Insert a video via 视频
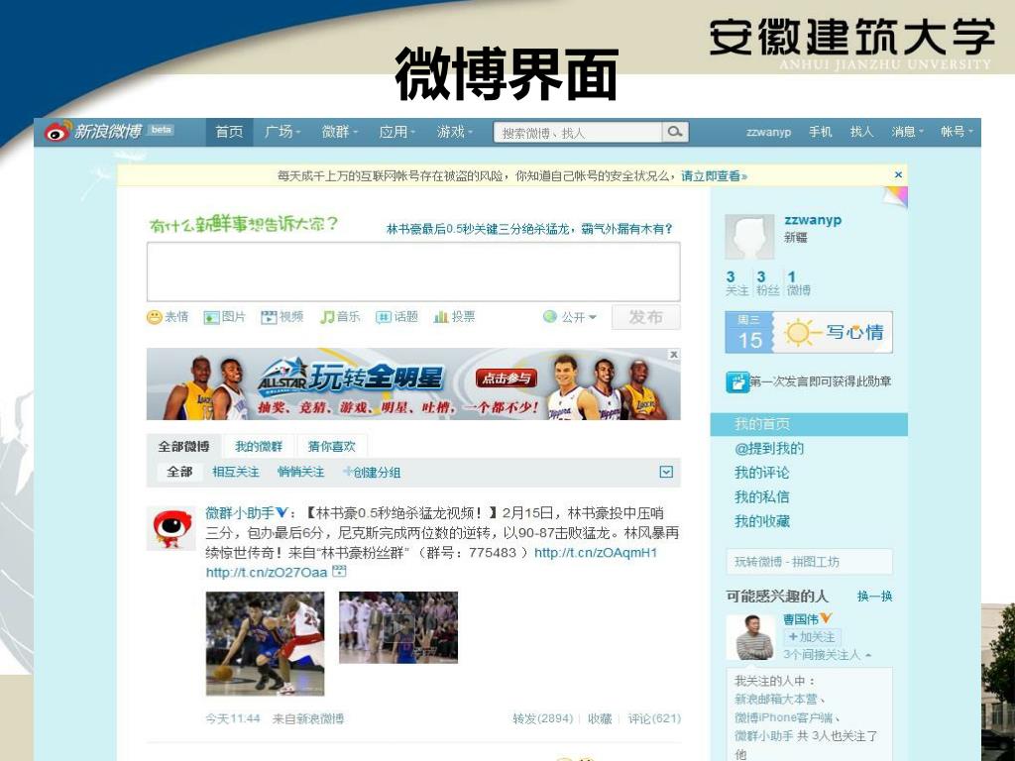Viewport: 1015px width, 761px height. (x=282, y=317)
